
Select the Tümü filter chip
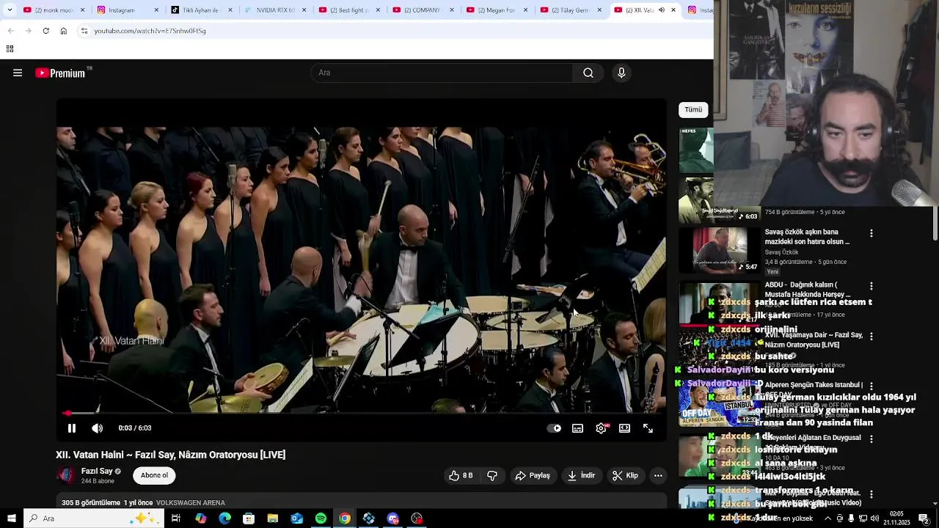pos(693,109)
